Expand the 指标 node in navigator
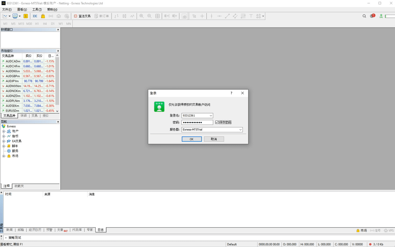395x247 pixels. 4,136
